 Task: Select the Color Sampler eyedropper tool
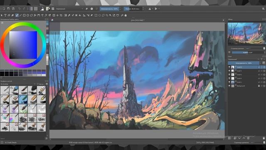pyautogui.click(x=69, y=15)
